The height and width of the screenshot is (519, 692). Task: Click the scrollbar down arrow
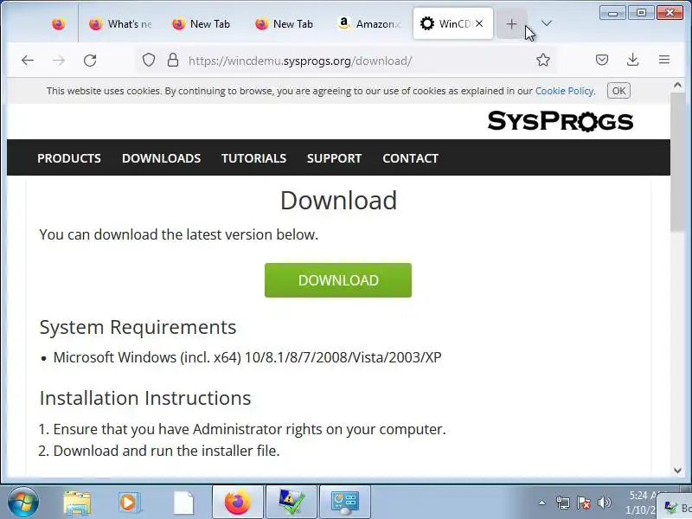(x=677, y=471)
